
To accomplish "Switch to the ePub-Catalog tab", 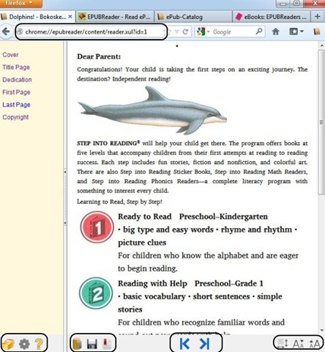I will click(193, 17).
